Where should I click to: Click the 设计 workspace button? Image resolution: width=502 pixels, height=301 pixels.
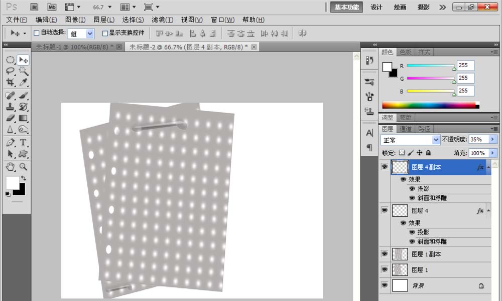pos(376,7)
